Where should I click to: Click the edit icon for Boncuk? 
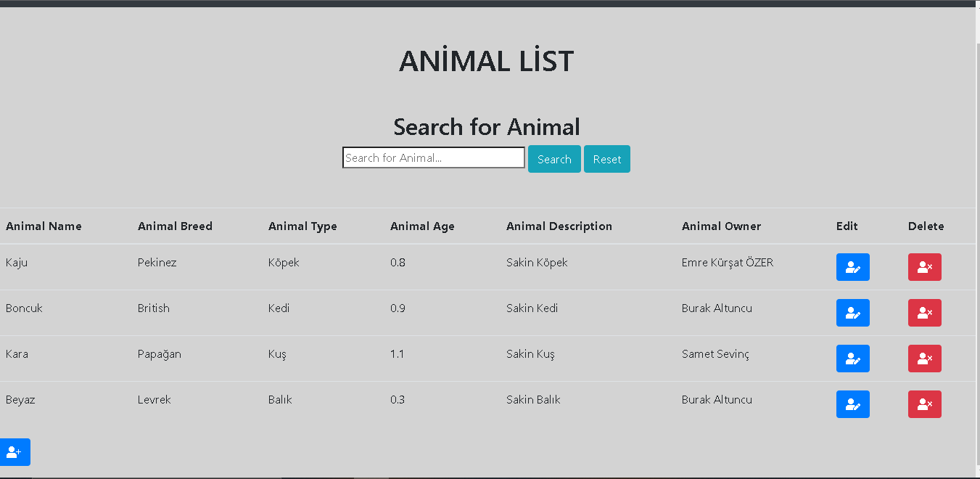(x=852, y=313)
